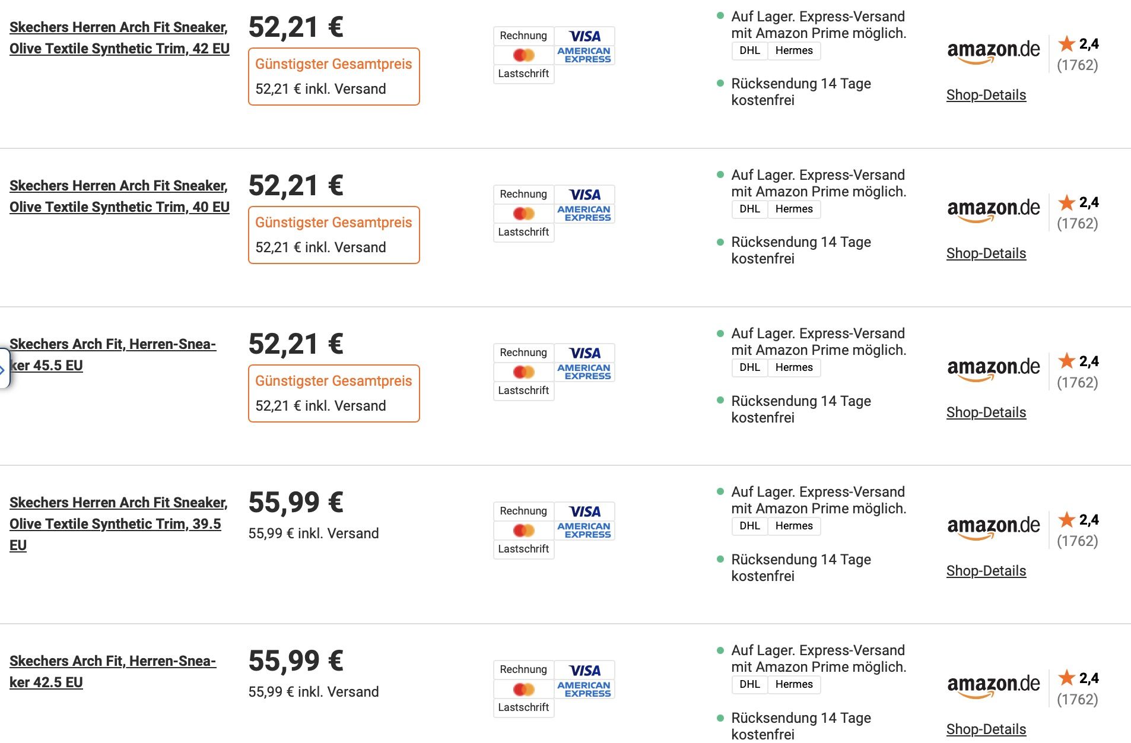Open Shop-Details for the 39.5 EU offer
1131x743 pixels.
[986, 571]
